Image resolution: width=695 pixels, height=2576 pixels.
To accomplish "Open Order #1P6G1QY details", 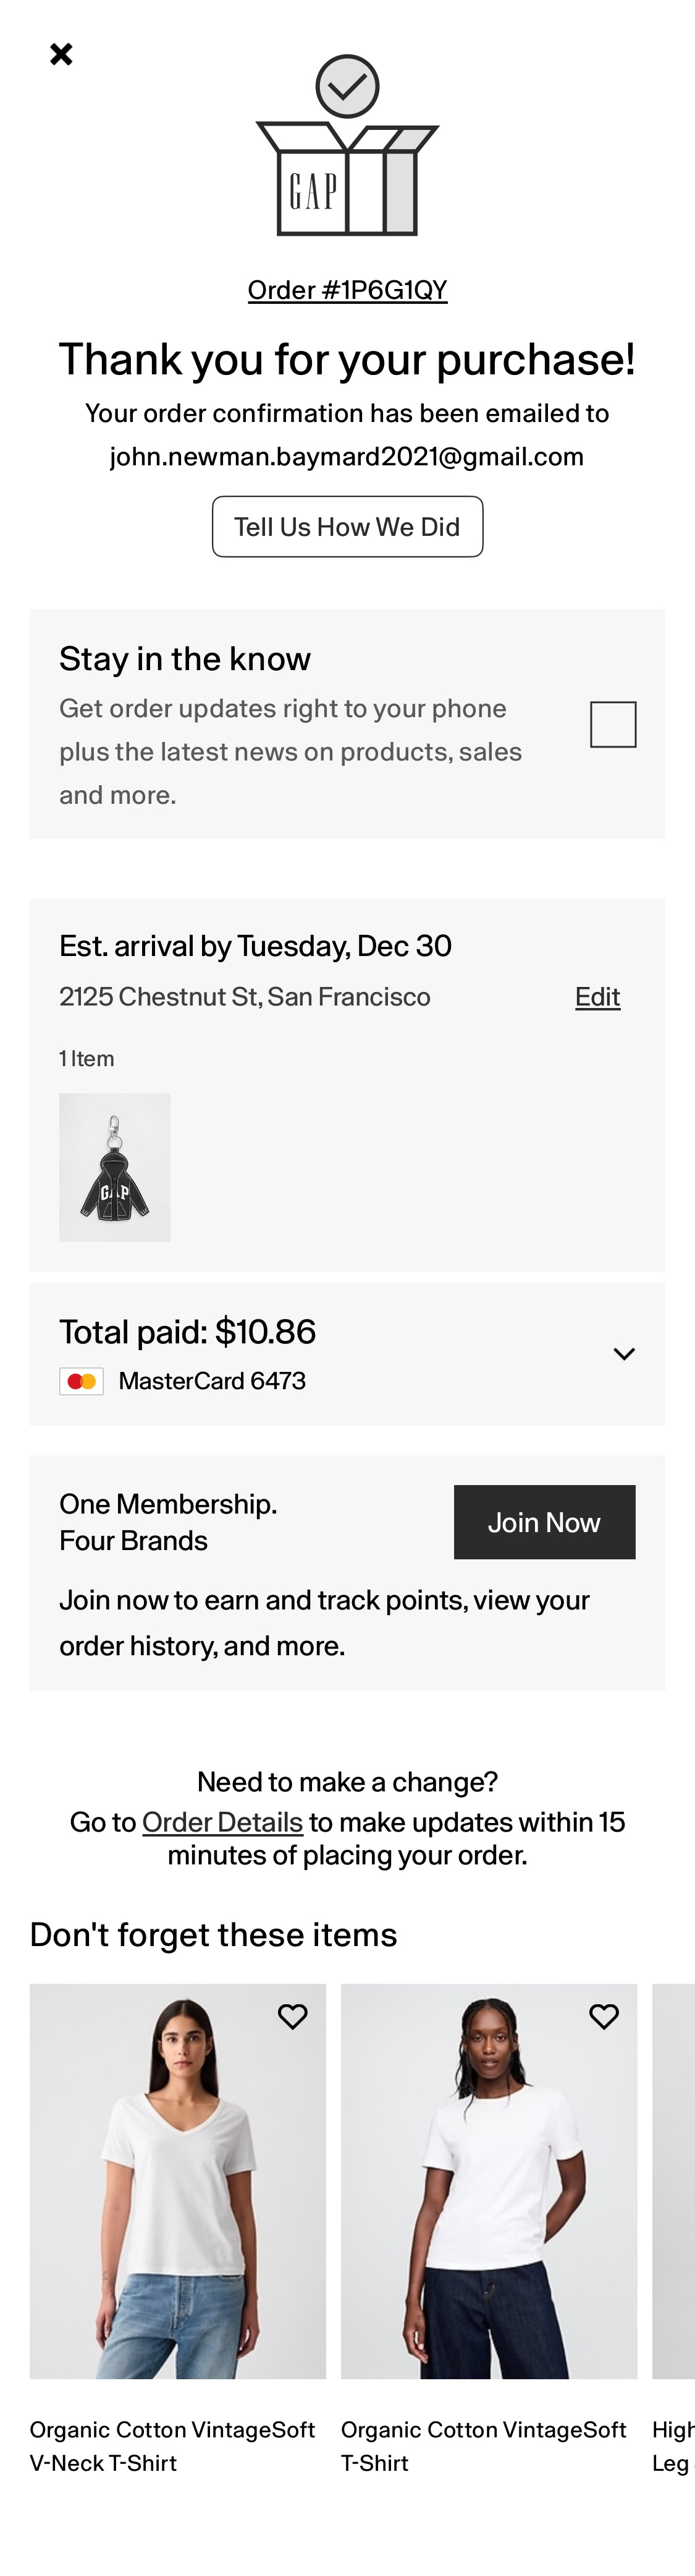I will (x=347, y=290).
